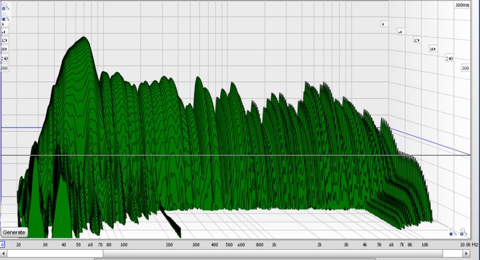
Task: Click the Generate button
Action: 14,232
